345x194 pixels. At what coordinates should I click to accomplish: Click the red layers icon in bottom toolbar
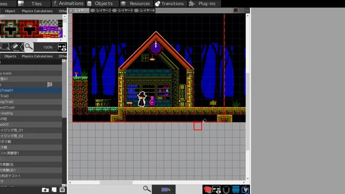[207, 189]
